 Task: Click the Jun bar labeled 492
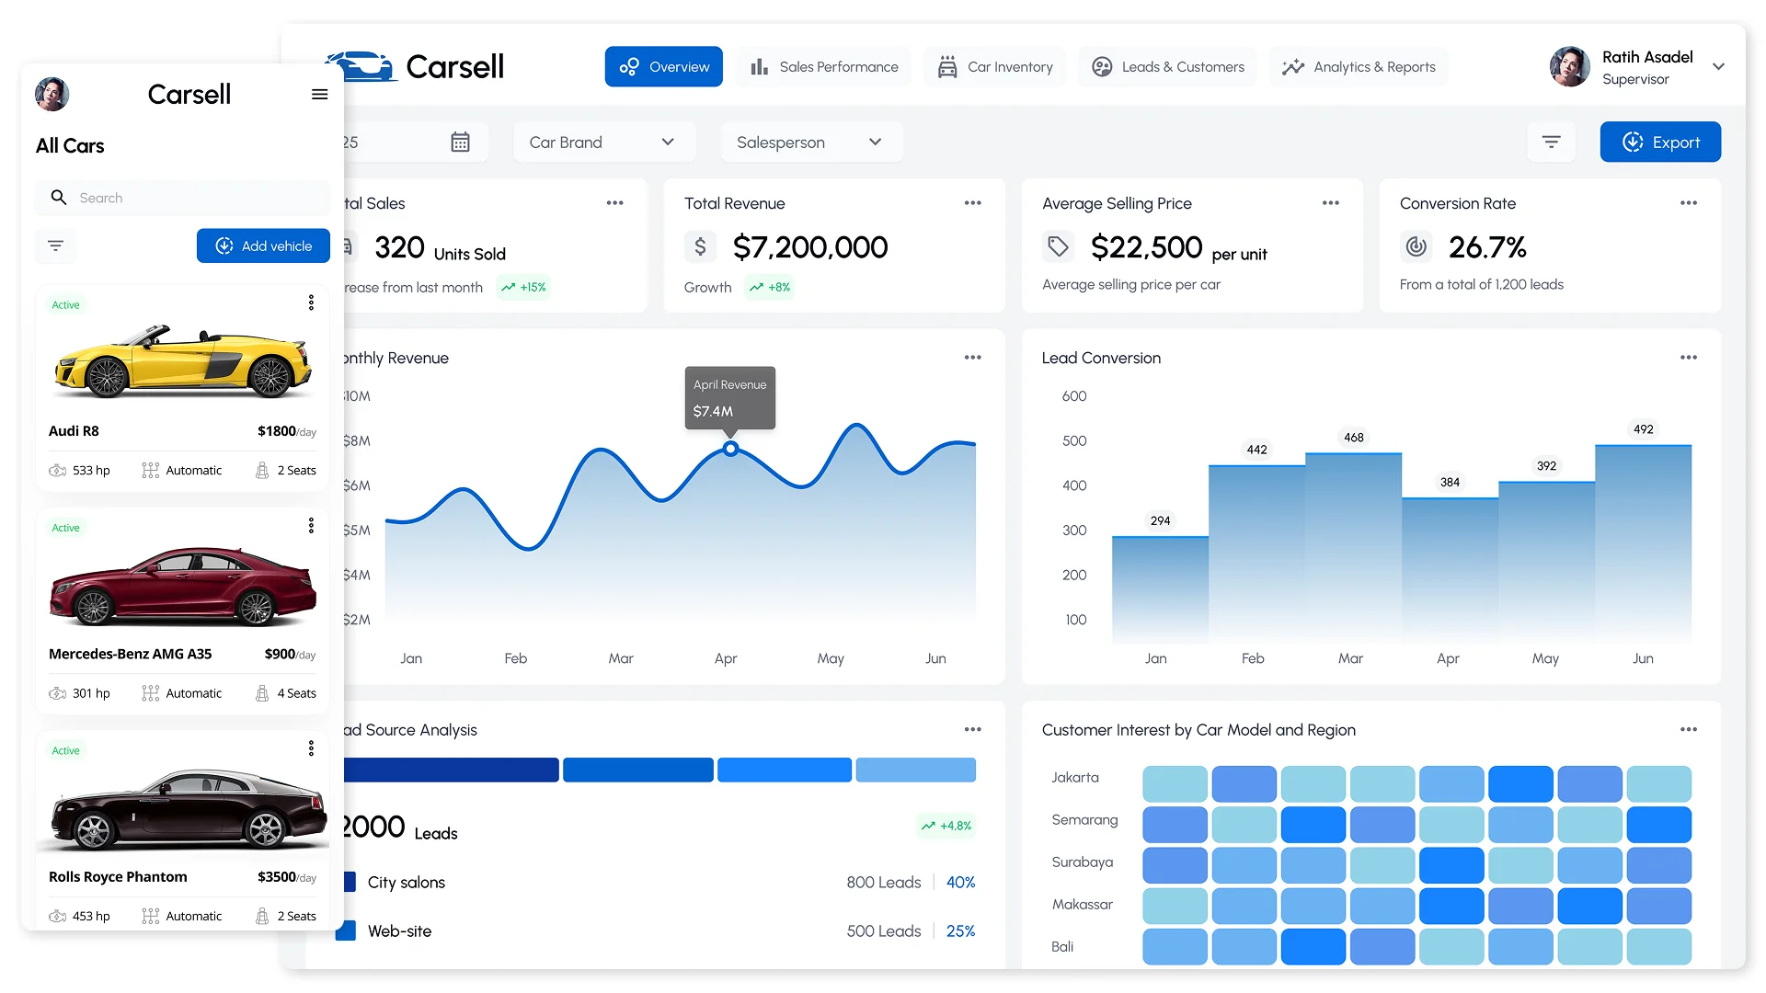coord(1643,542)
